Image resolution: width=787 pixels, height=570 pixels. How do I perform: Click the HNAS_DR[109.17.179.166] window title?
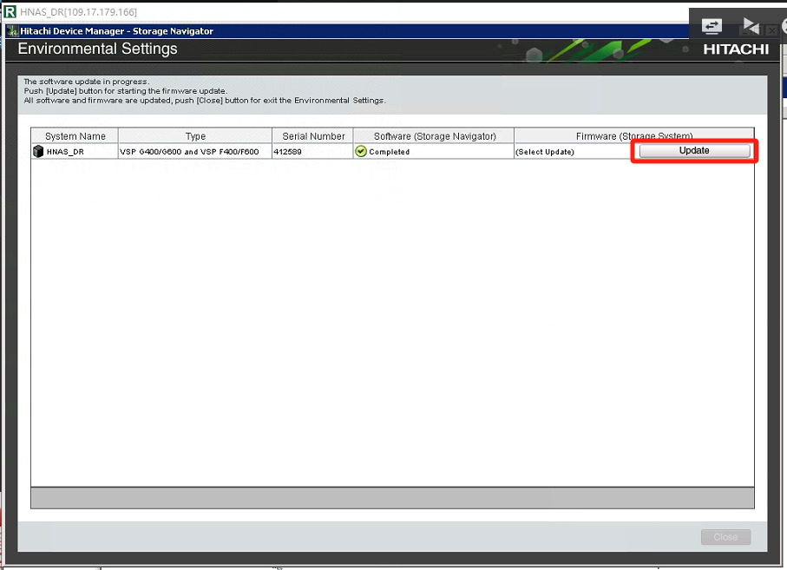tap(78, 11)
